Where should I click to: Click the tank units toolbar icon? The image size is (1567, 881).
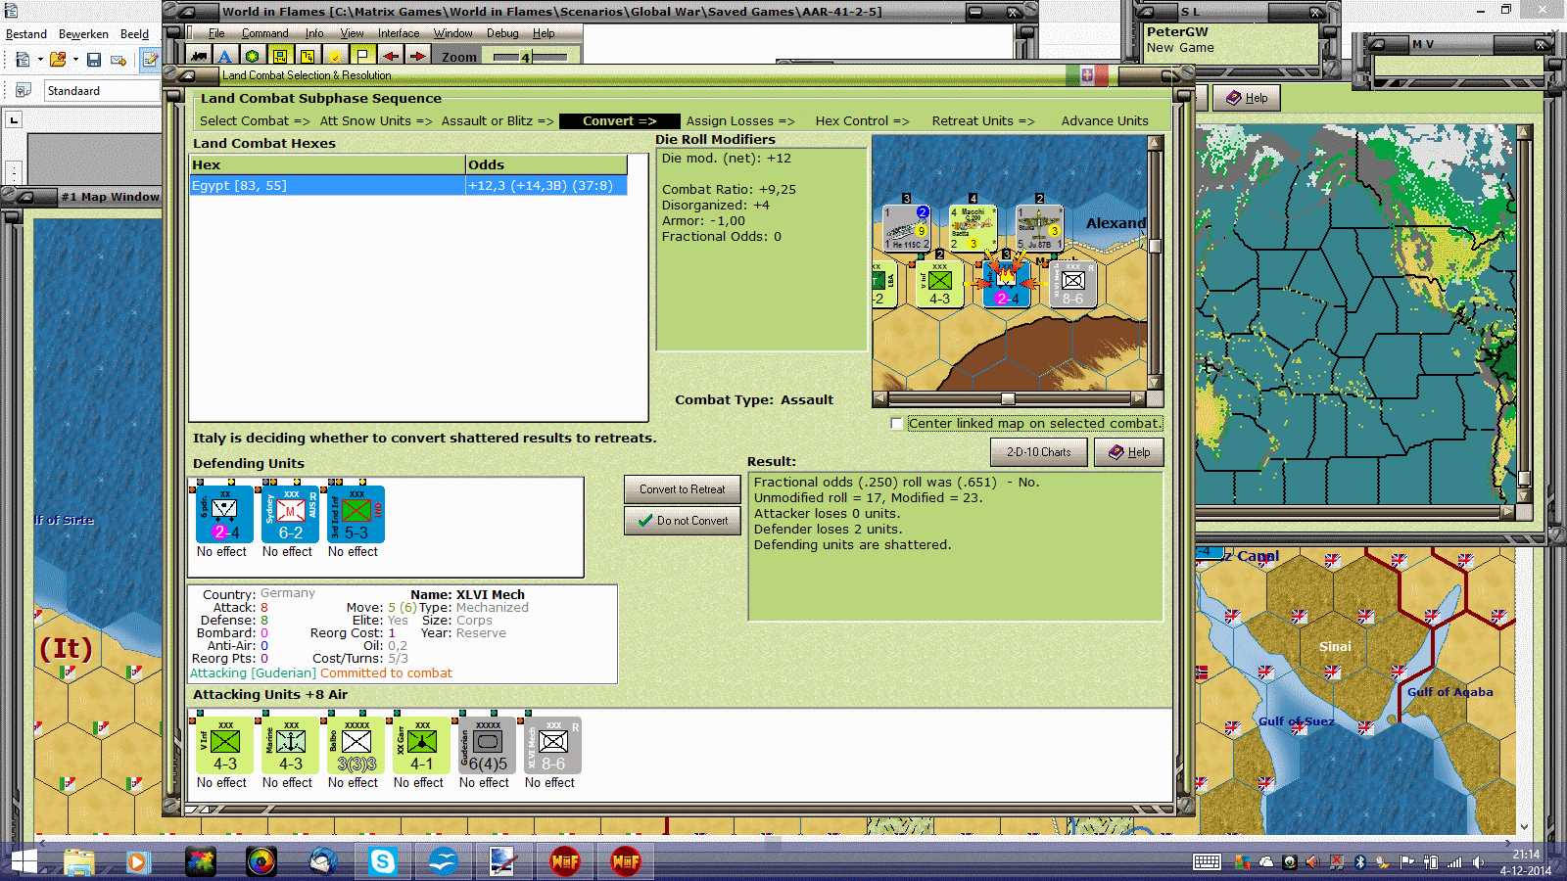pyautogui.click(x=199, y=57)
